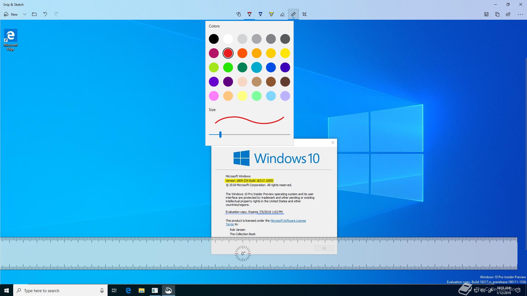Undo the last annotation
This screenshot has height=296, width=527.
(x=45, y=14)
